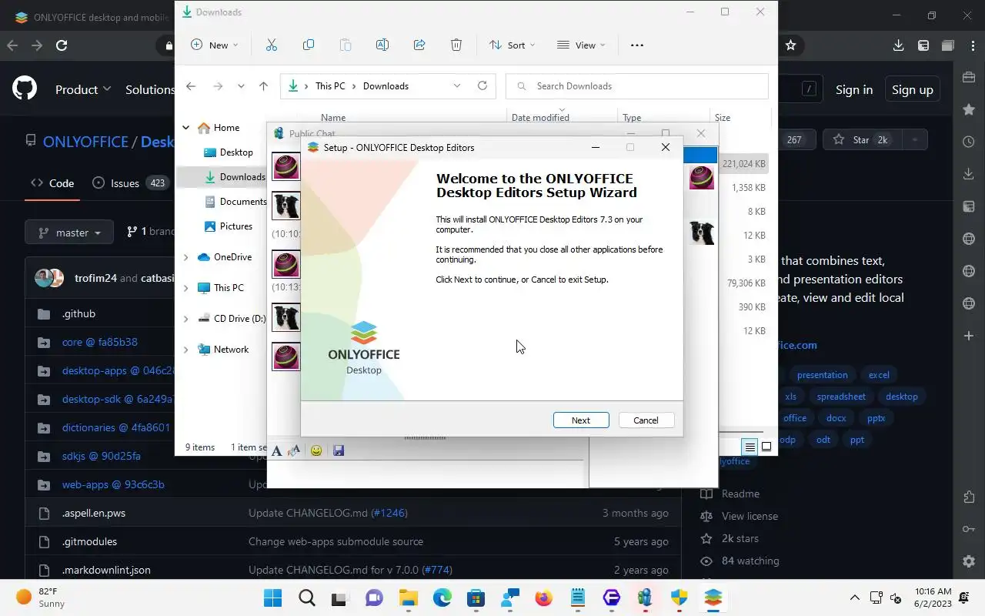Expand address bar history dropdown
The height and width of the screenshot is (616, 985).
point(457,85)
